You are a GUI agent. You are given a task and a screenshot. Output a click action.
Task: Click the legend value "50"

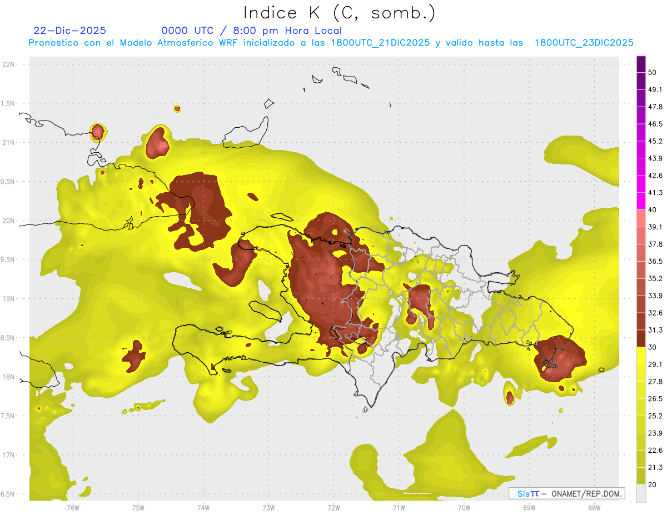(653, 73)
